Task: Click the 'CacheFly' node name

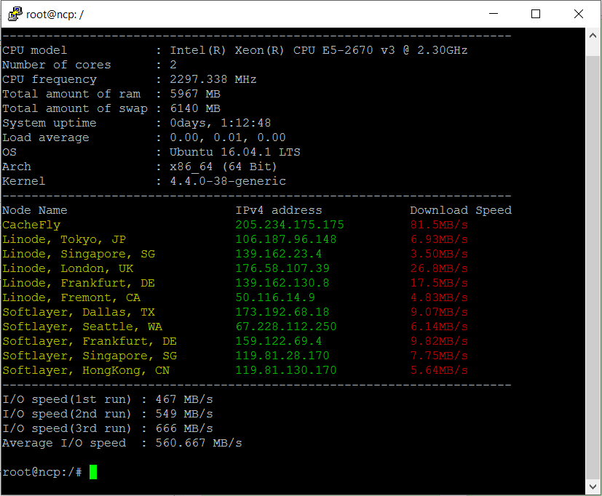Action: 31,225
